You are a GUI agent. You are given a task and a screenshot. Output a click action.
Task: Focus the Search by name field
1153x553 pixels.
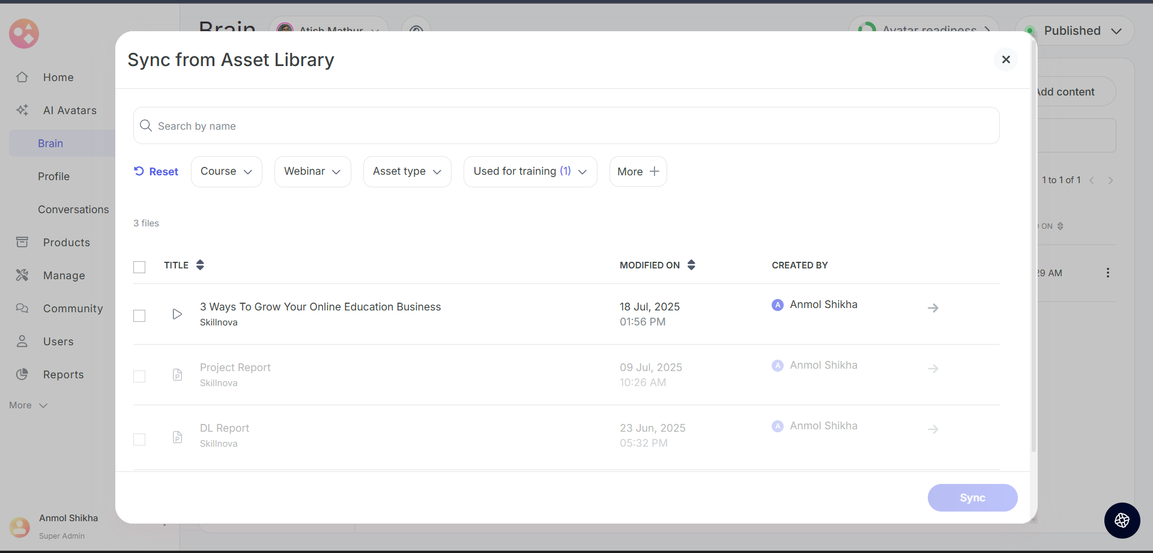[566, 126]
